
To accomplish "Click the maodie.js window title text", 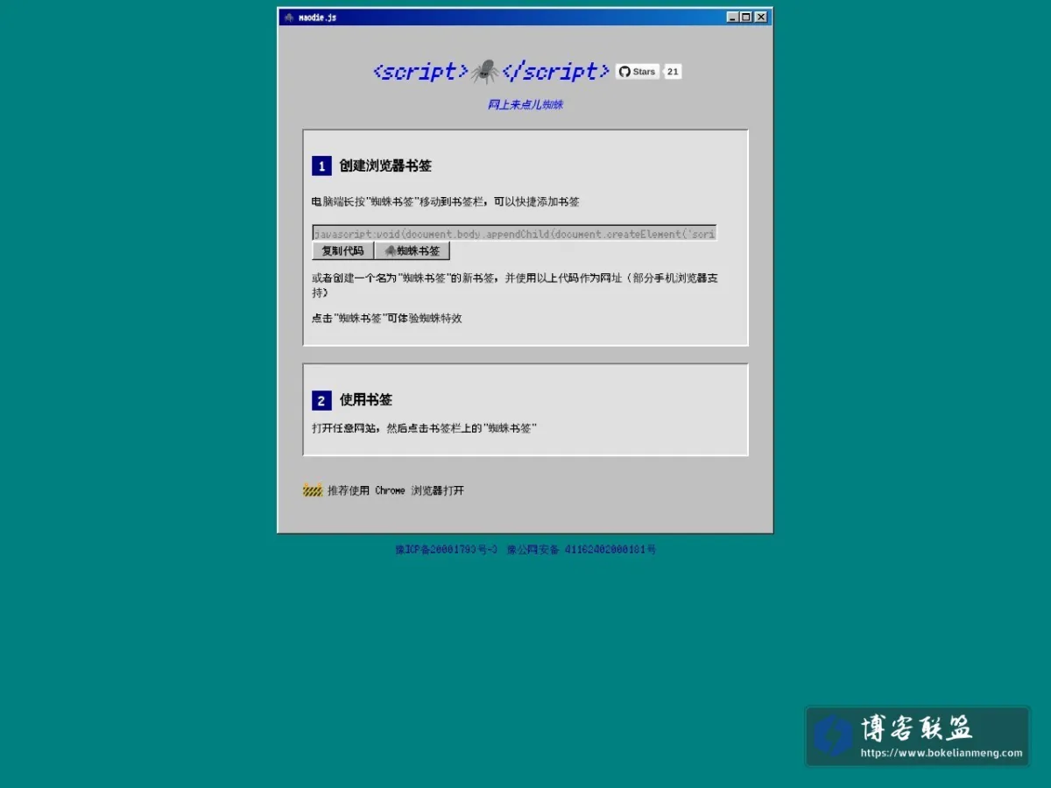I will [x=317, y=18].
